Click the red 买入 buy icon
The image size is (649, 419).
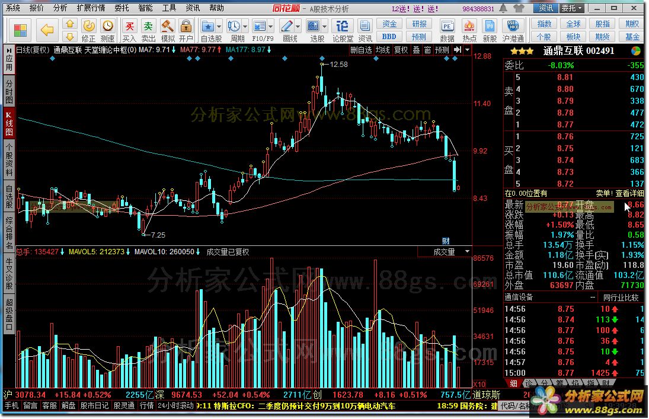pyautogui.click(x=130, y=27)
